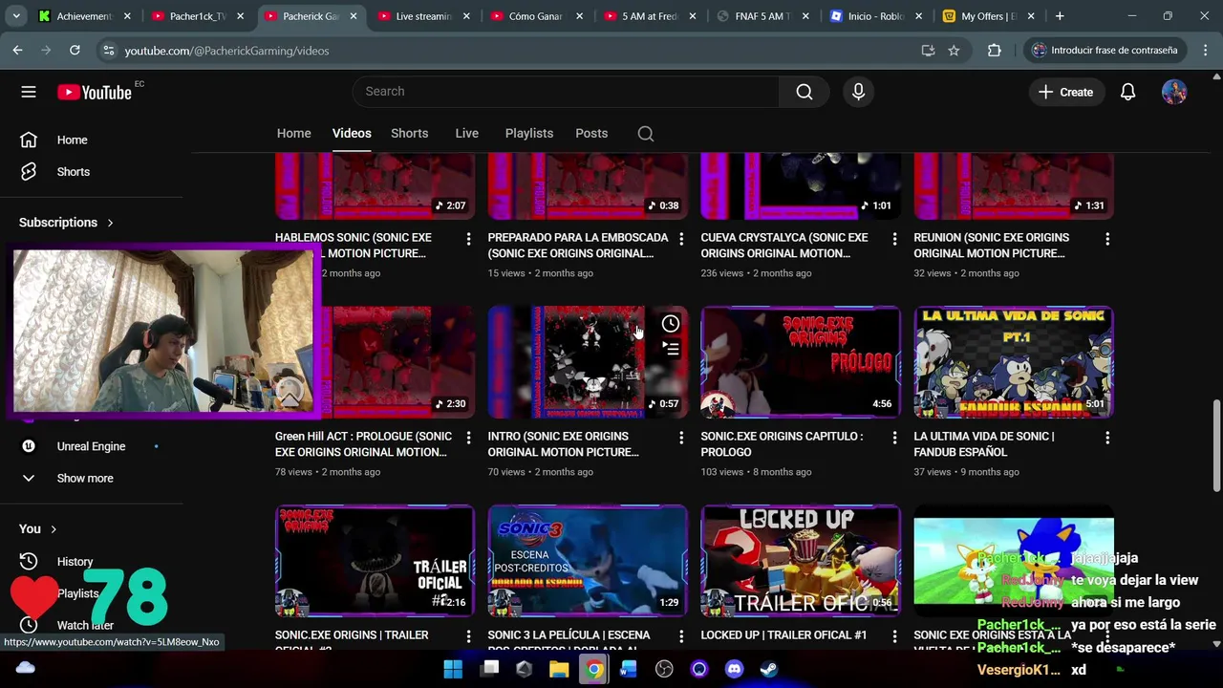Viewport: 1223px width, 688px height.
Task: Start voice search with the microphone
Action: tap(858, 92)
